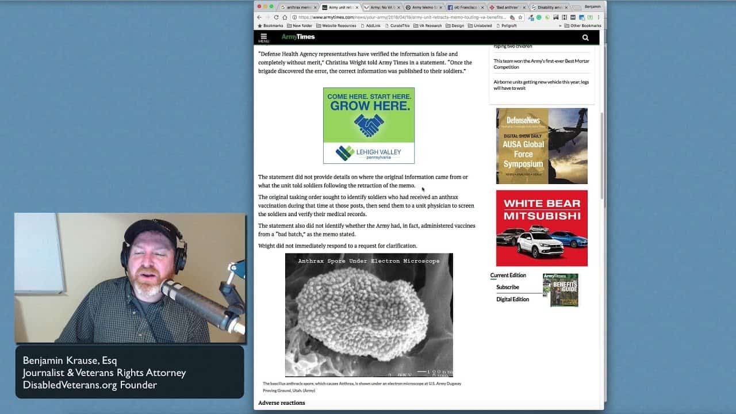Click the Army Times search magnifier icon
736x414 pixels.
585,38
